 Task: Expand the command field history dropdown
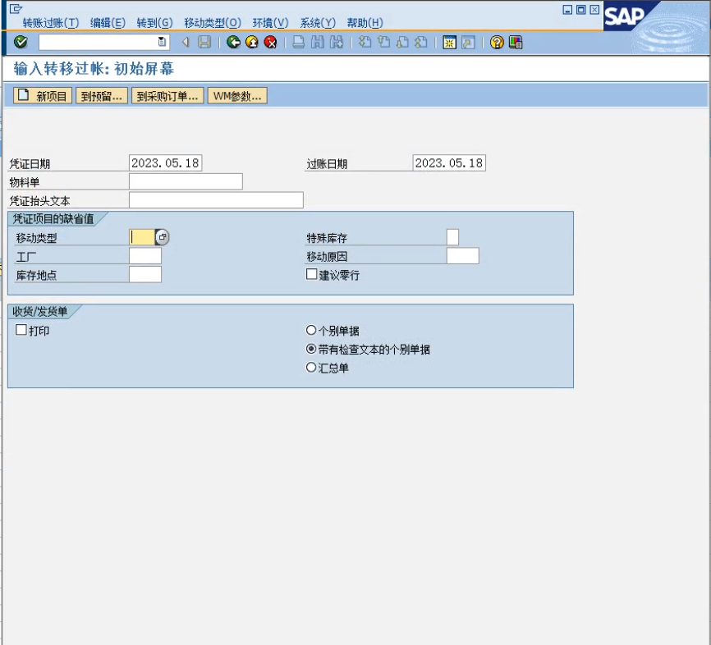tap(162, 42)
